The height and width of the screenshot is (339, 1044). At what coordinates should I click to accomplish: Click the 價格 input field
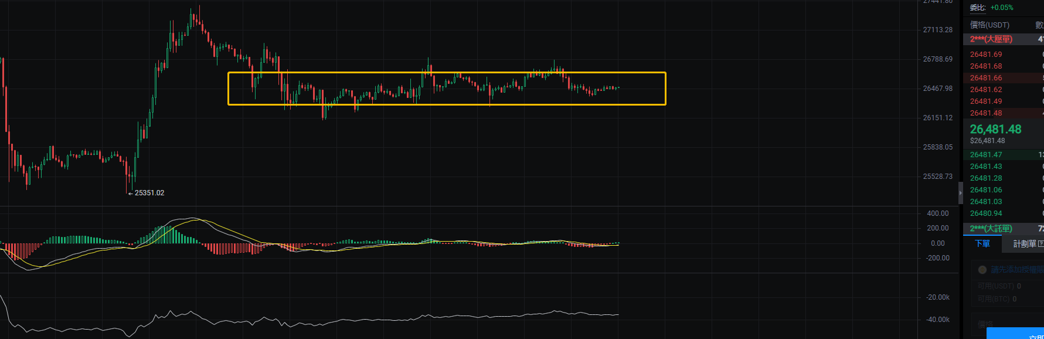click(x=1008, y=324)
